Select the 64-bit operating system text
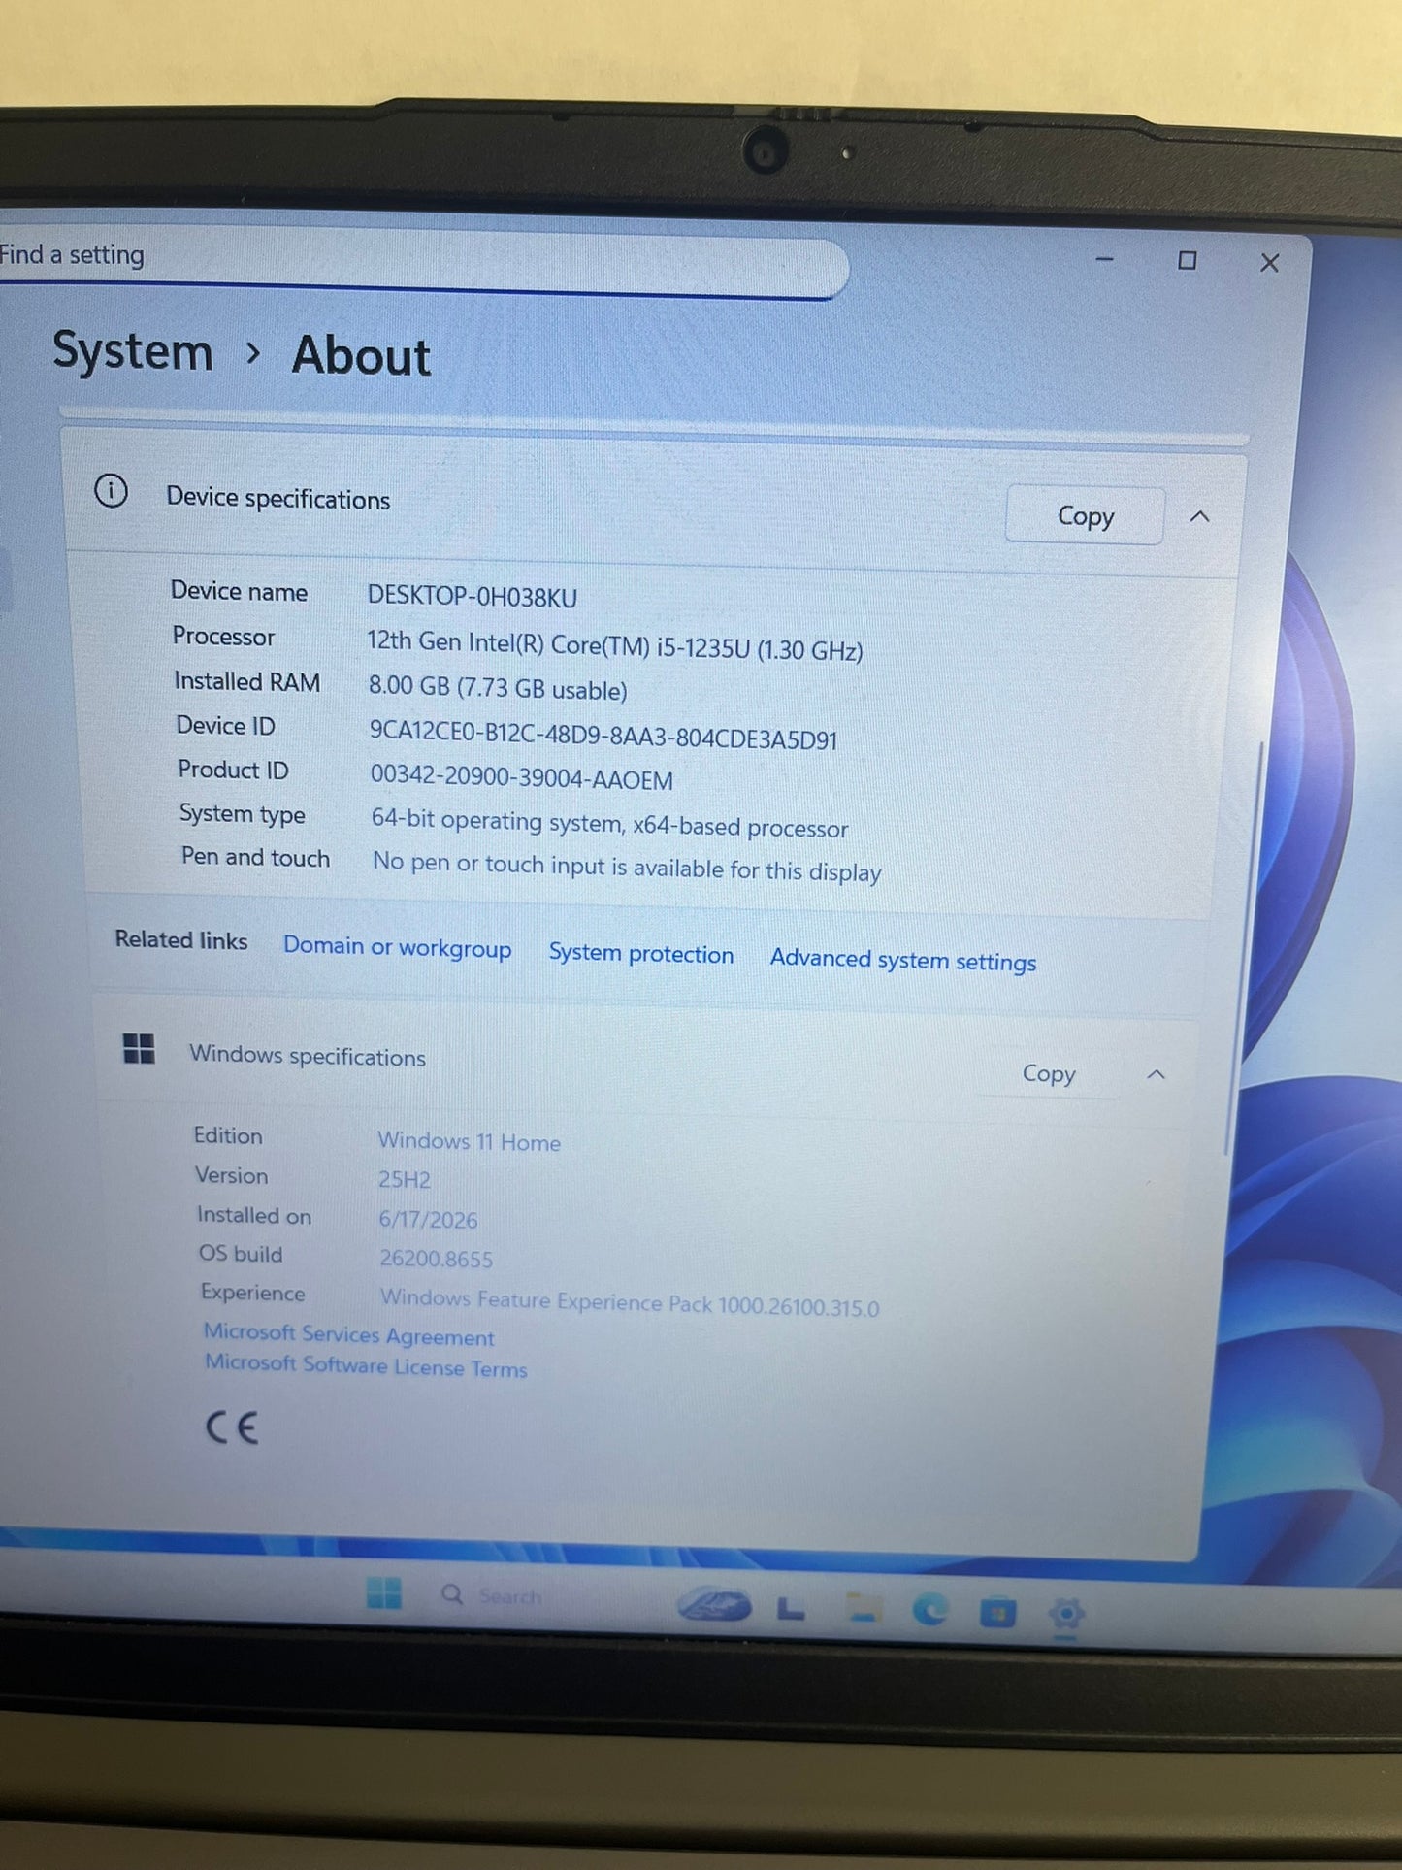1402x1870 pixels. 610,824
